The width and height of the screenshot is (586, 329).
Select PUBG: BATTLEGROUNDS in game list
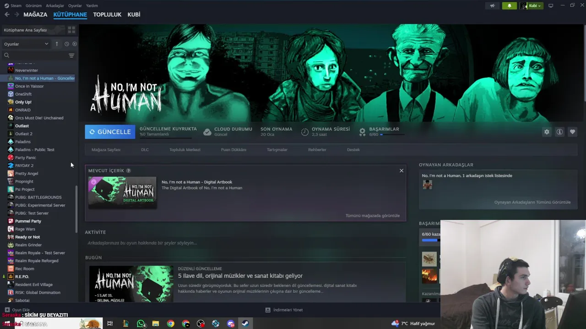[38, 197]
